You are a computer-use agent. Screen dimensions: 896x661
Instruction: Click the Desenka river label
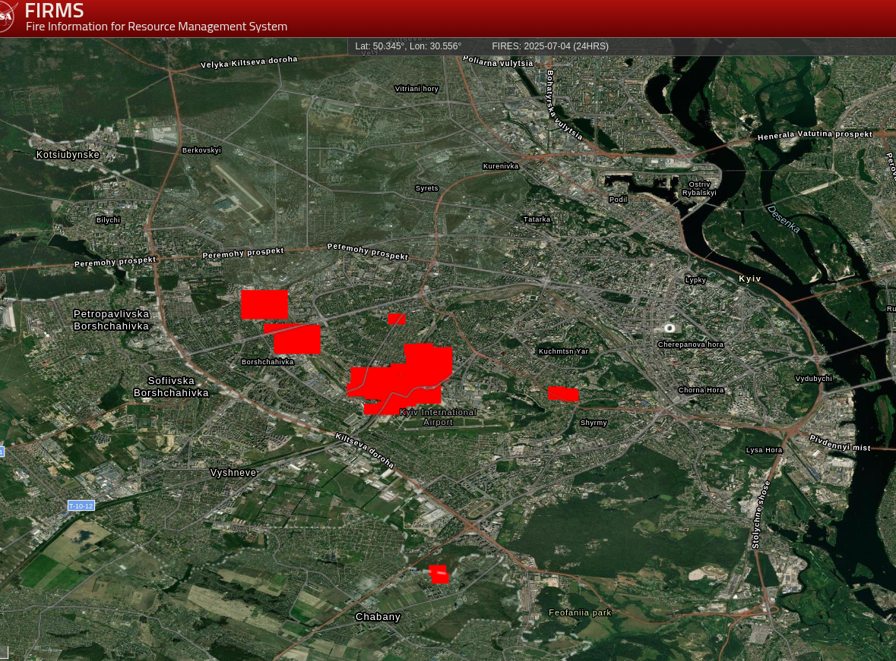pos(784,219)
